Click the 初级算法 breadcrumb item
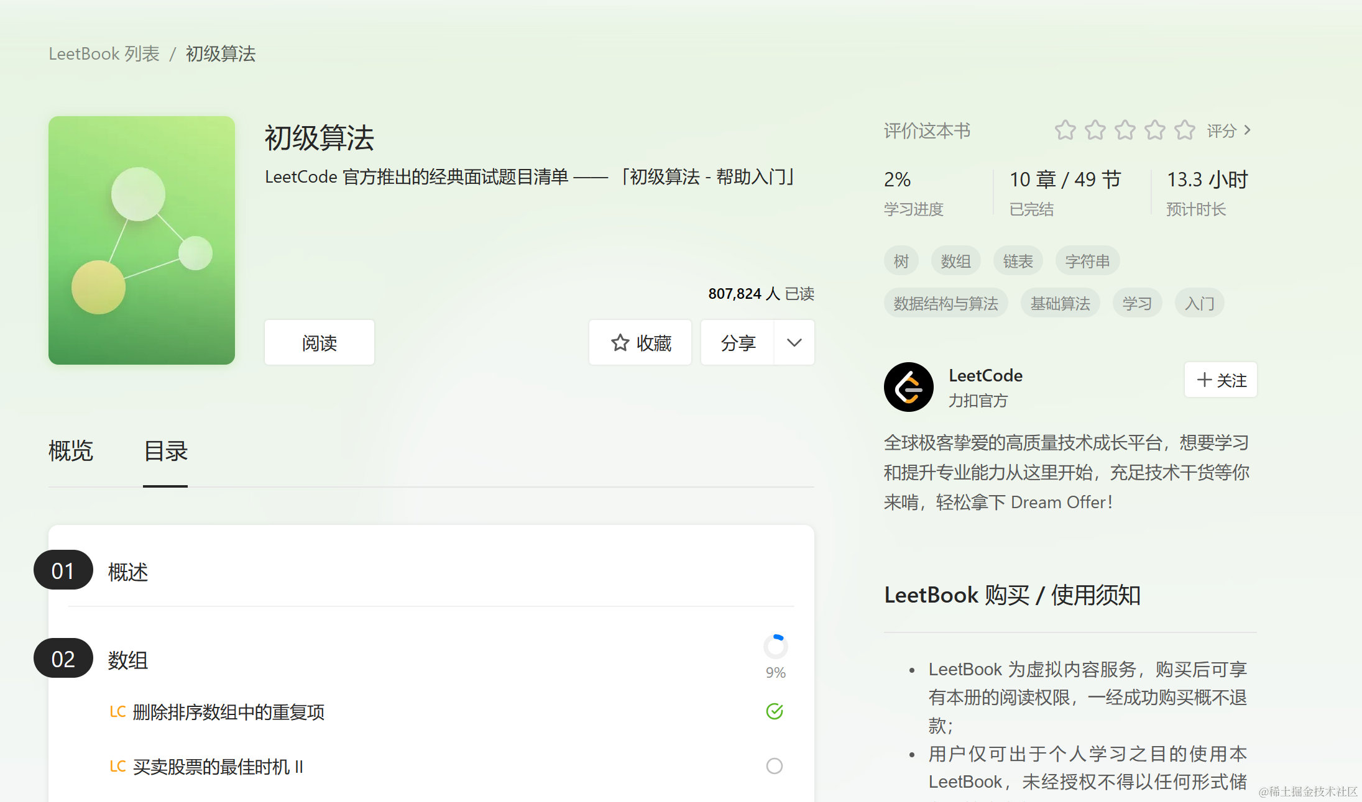 [x=221, y=54]
